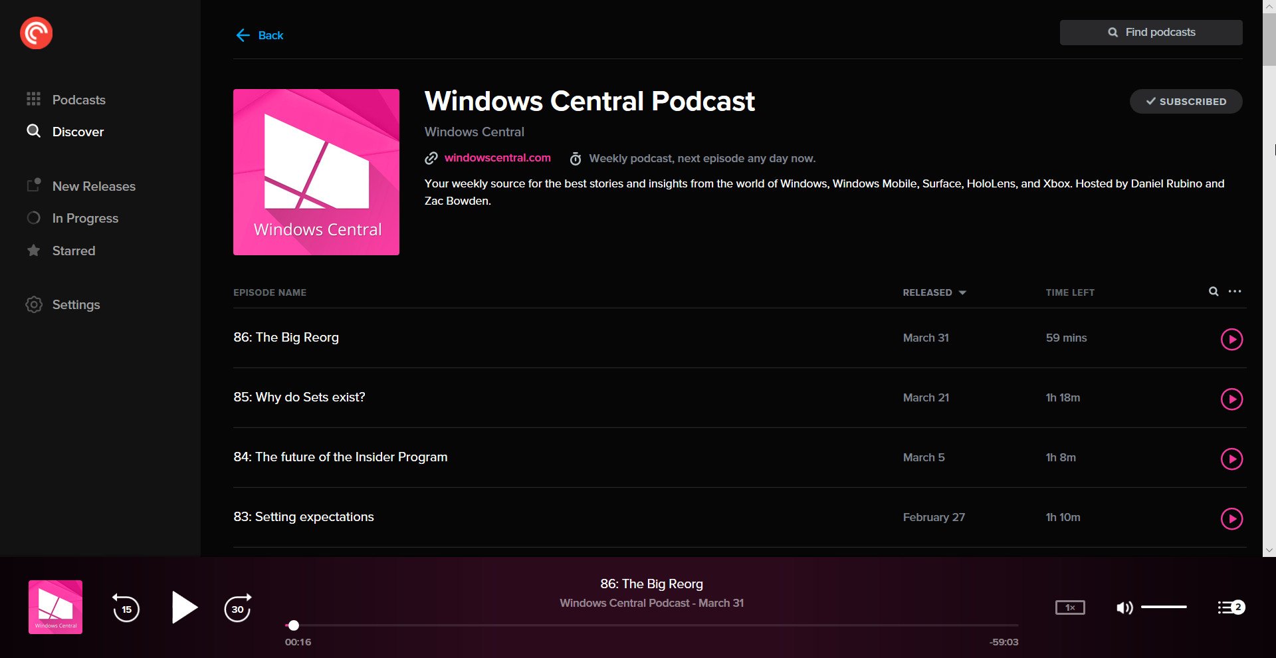Click the remaining time '-59:03'
1276x658 pixels.
1004,642
